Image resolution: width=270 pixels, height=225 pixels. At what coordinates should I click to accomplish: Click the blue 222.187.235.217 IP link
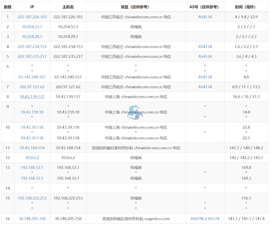[x=32, y=57]
